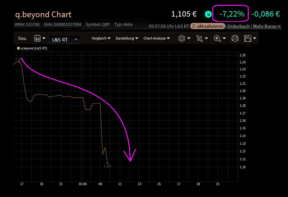Click the green down-trend arrow icon
This screenshot has width=288, height=197.
208,14
